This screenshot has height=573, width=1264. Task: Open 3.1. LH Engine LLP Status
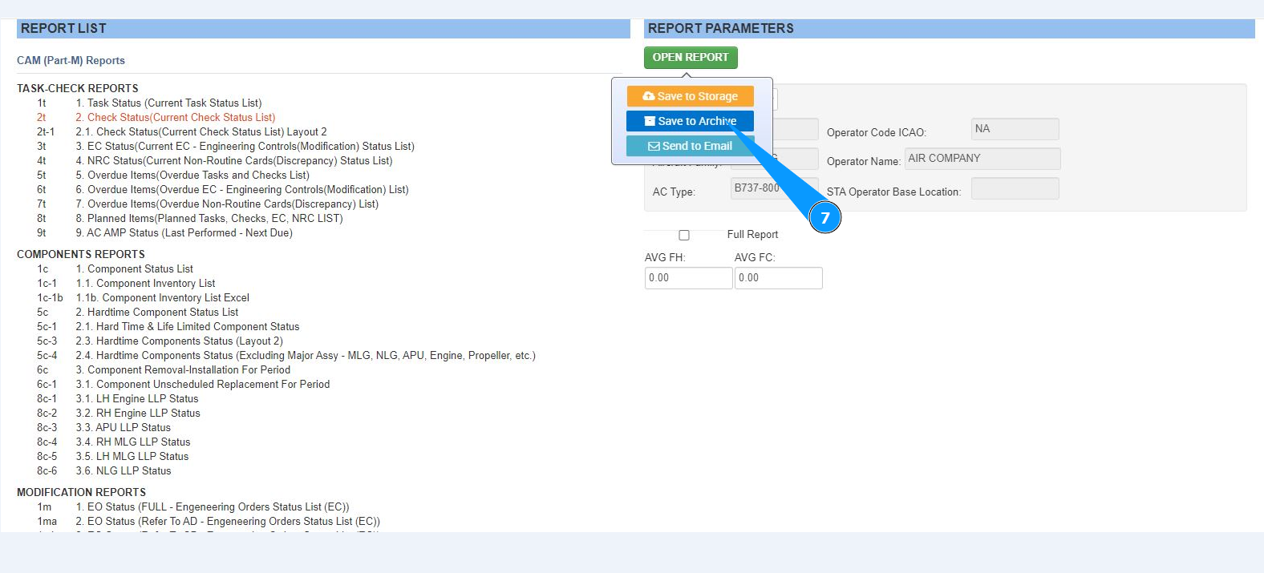point(137,398)
